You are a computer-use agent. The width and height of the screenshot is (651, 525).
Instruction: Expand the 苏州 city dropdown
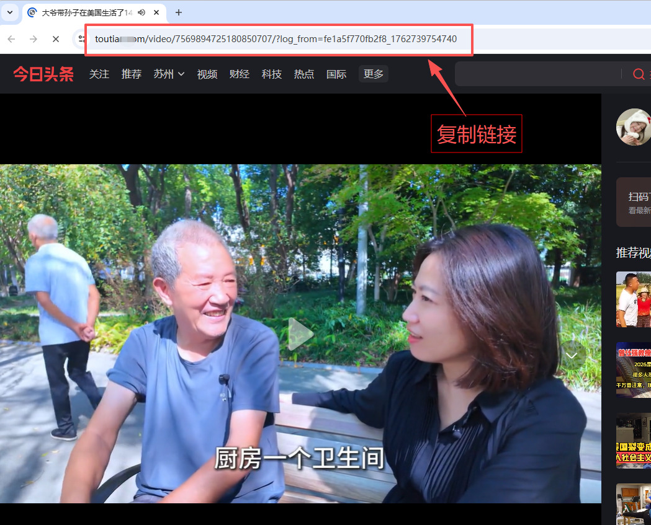pos(169,74)
